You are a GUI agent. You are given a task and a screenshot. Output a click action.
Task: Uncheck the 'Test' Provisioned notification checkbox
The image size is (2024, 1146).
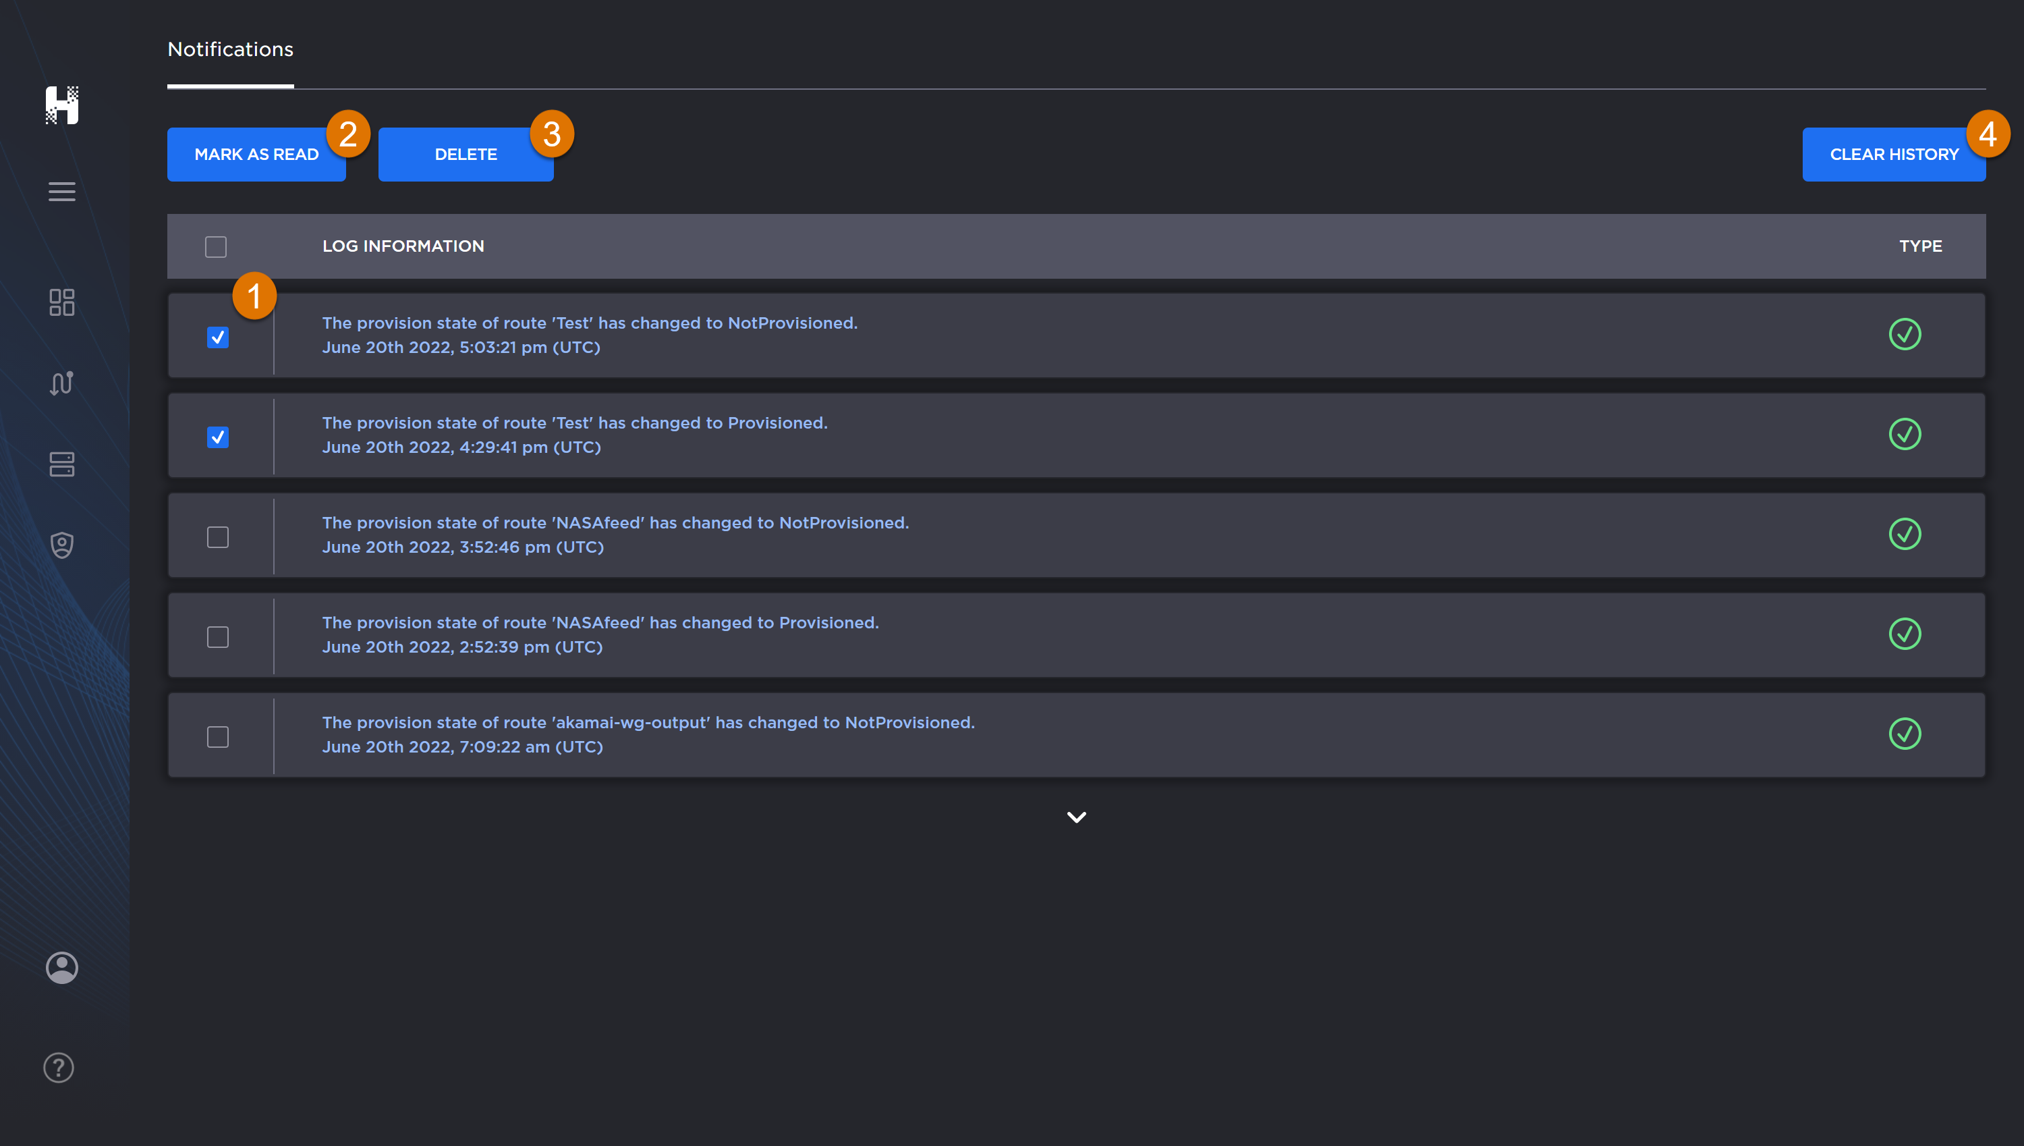click(x=217, y=436)
